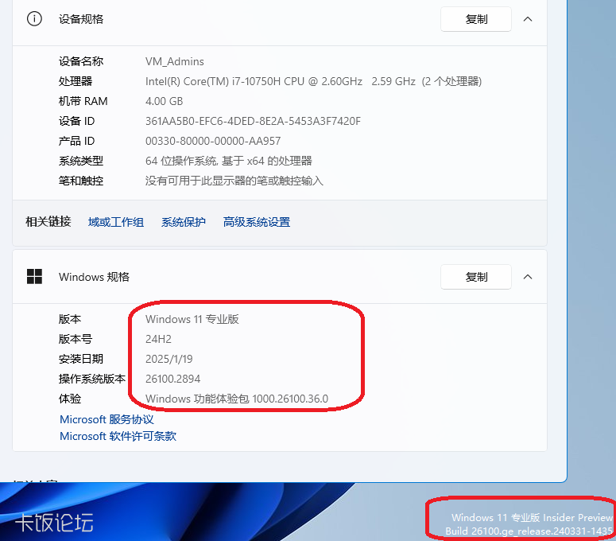Click the Windows logo icon beside Windows 规格

point(34,276)
